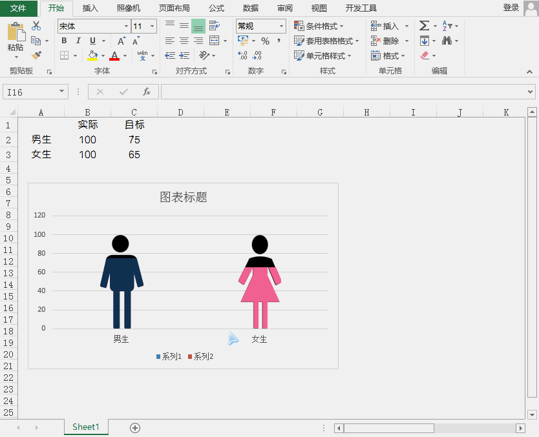Viewport: 539px width, 437px height.
Task: Click 登录 sign-in link
Action: [x=511, y=8]
